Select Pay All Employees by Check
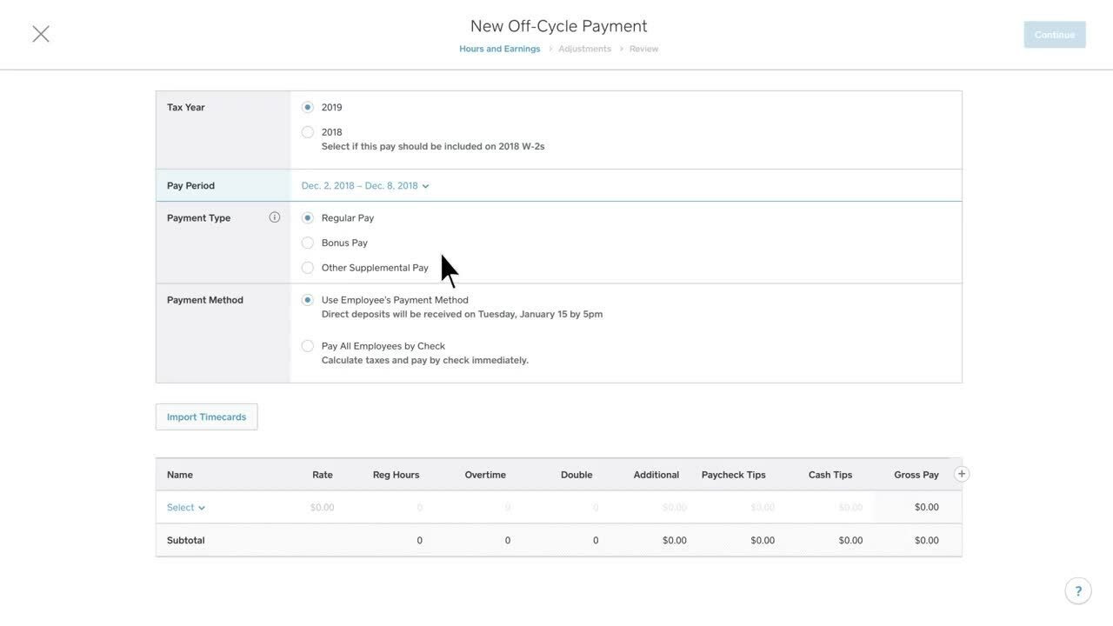This screenshot has height=626, width=1113. coord(308,346)
